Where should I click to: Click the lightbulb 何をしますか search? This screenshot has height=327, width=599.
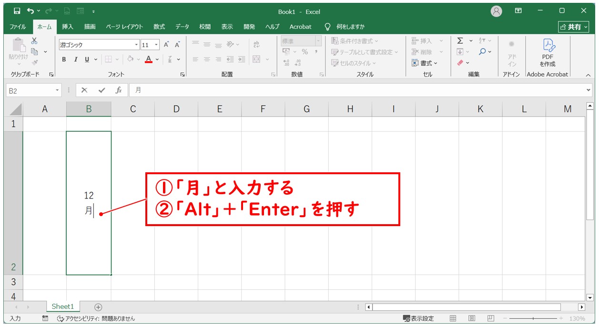[344, 27]
